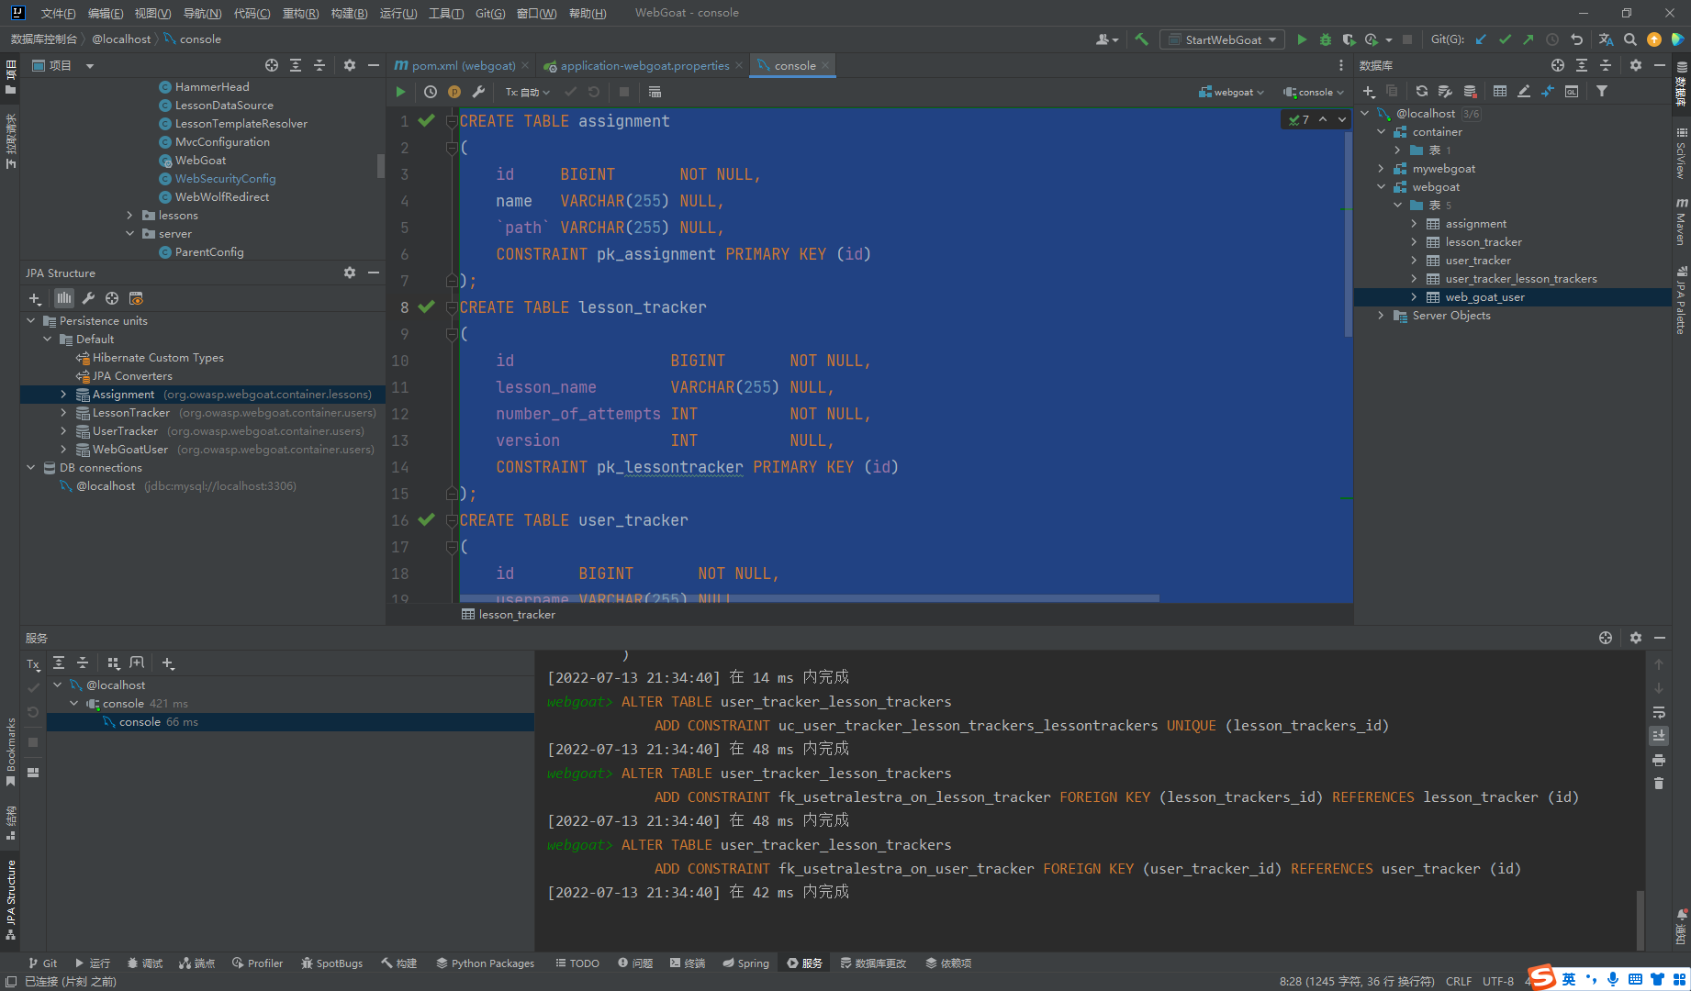Open Tx auto transaction mode dropdown
1691x991 pixels.
[x=528, y=92]
